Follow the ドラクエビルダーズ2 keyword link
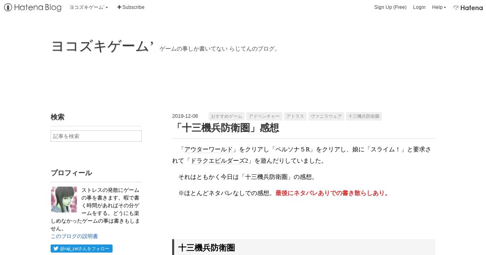Viewport: 486px width, 255px height. pos(219,161)
